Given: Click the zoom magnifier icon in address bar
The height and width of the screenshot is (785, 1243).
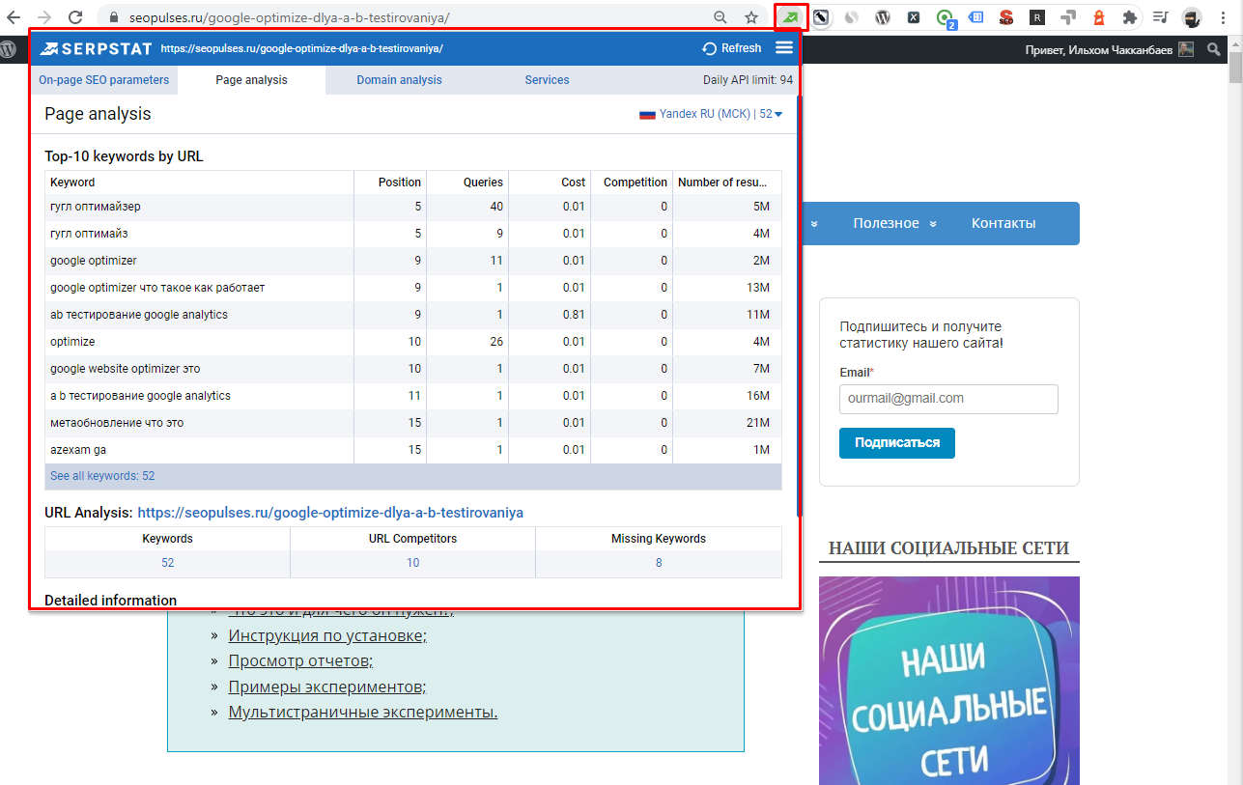Looking at the screenshot, I should pos(720,17).
